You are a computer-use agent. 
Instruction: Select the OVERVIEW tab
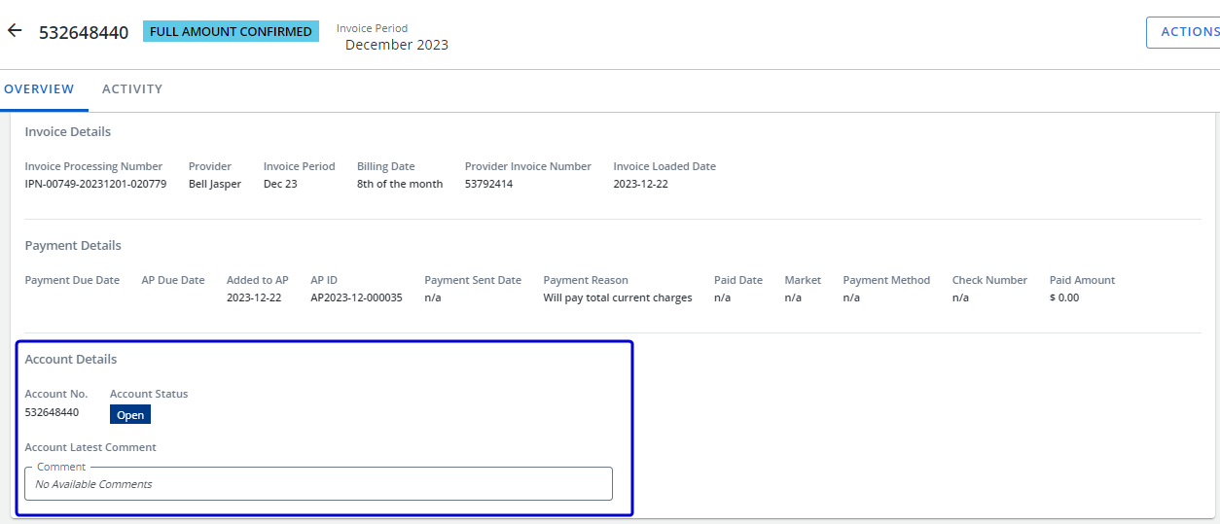click(x=39, y=89)
